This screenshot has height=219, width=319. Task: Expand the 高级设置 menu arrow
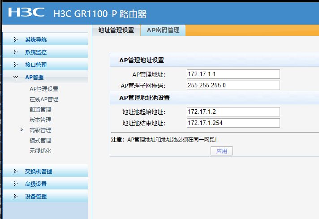[x=16, y=184]
